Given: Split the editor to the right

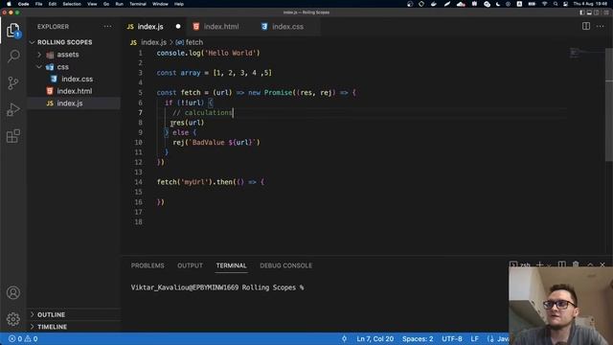Looking at the screenshot, I should [586, 26].
